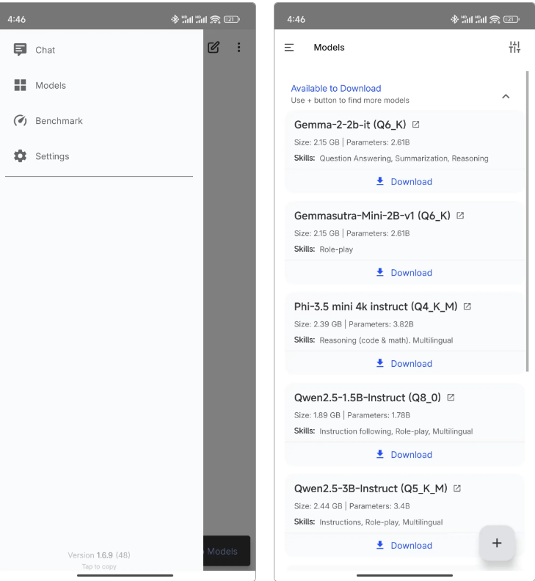535x581 pixels.
Task: Tap the version number to copy it
Action: coord(99,555)
